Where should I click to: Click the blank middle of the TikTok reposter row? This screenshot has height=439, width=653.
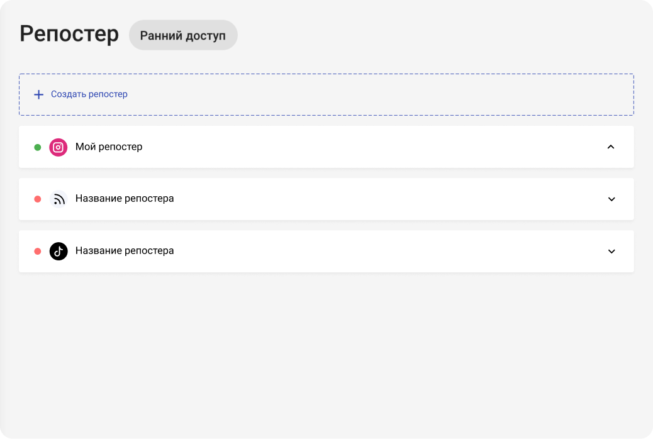point(377,251)
